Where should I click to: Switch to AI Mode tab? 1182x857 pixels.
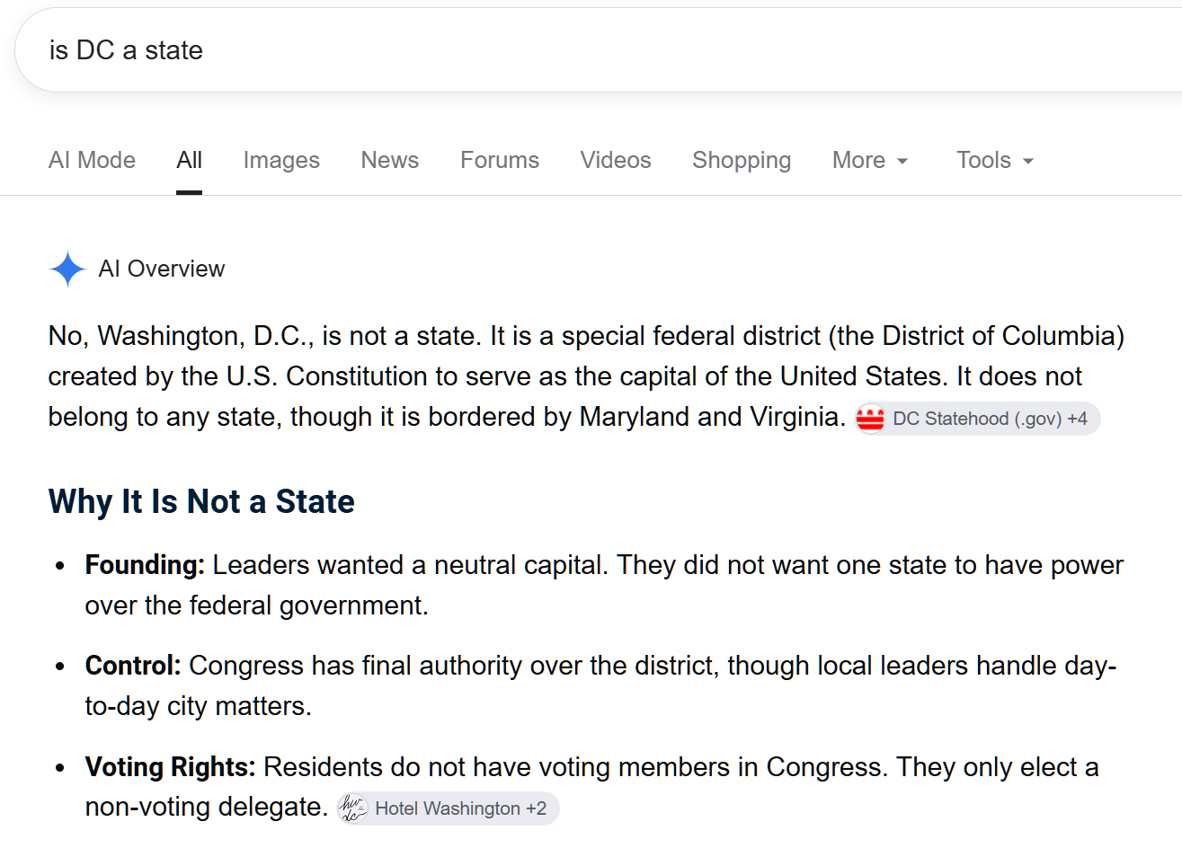(x=92, y=160)
